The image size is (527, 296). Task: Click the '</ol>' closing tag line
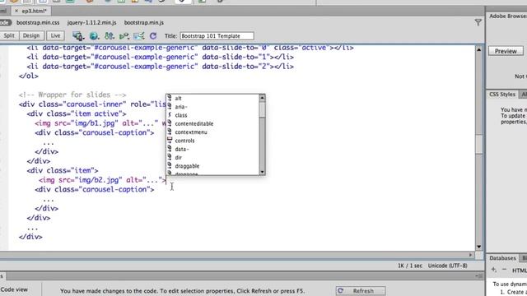(29, 76)
